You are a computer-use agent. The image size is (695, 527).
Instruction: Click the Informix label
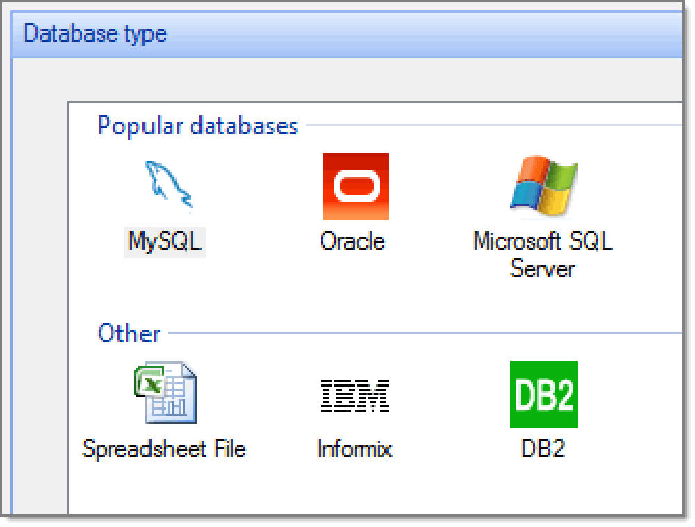tap(354, 449)
